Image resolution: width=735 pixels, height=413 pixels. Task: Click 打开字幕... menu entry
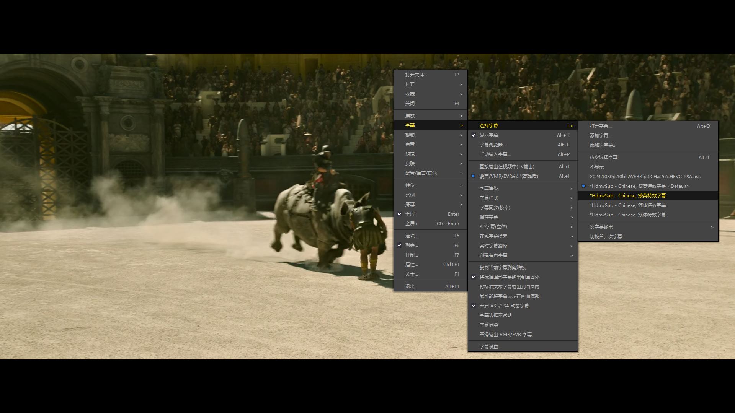[x=600, y=126]
